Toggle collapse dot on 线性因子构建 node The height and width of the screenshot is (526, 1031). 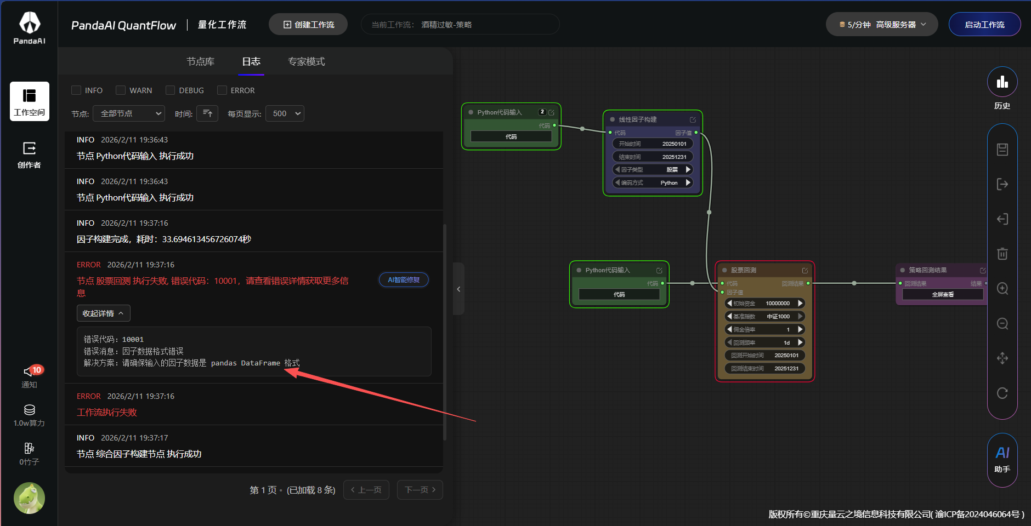613,119
